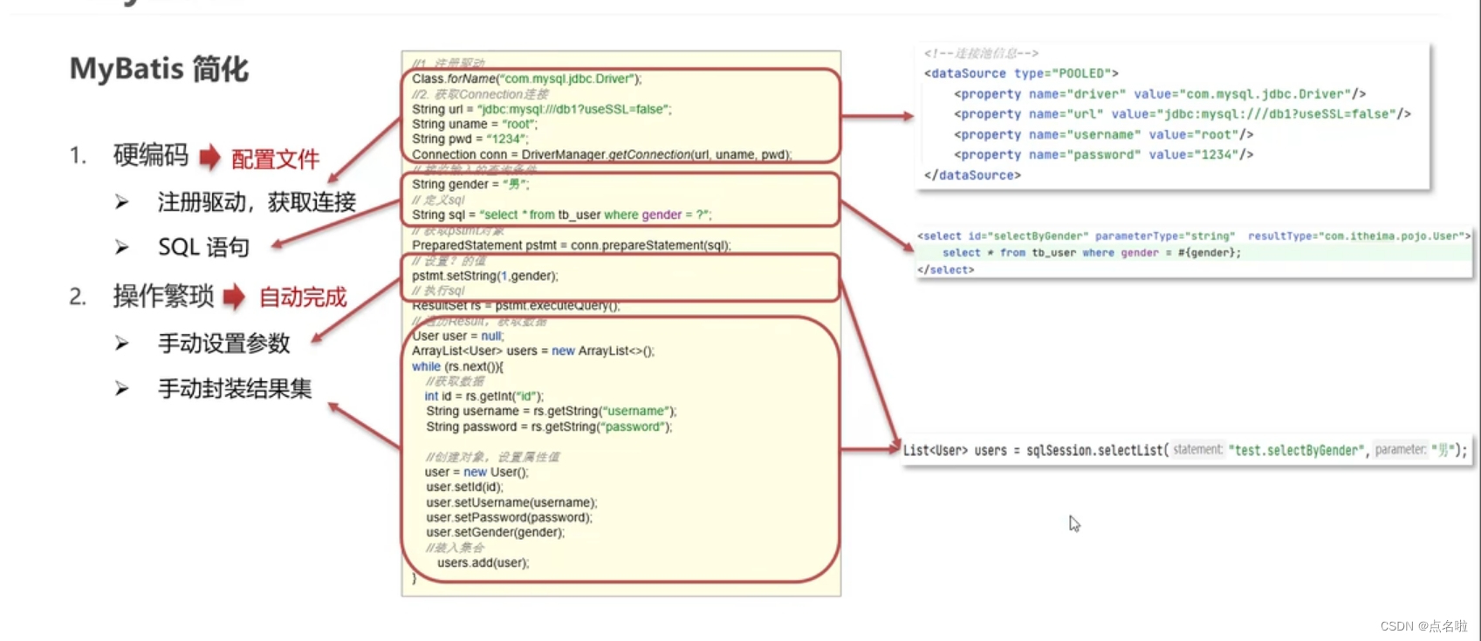This screenshot has height=641, width=1481.
Task: Click the "MyBatis 简化" slide title
Action: click(x=159, y=69)
